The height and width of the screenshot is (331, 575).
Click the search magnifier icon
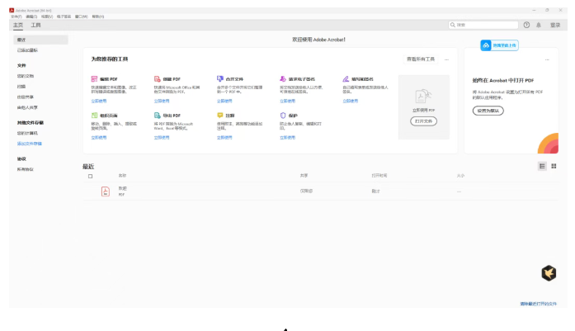(x=453, y=25)
